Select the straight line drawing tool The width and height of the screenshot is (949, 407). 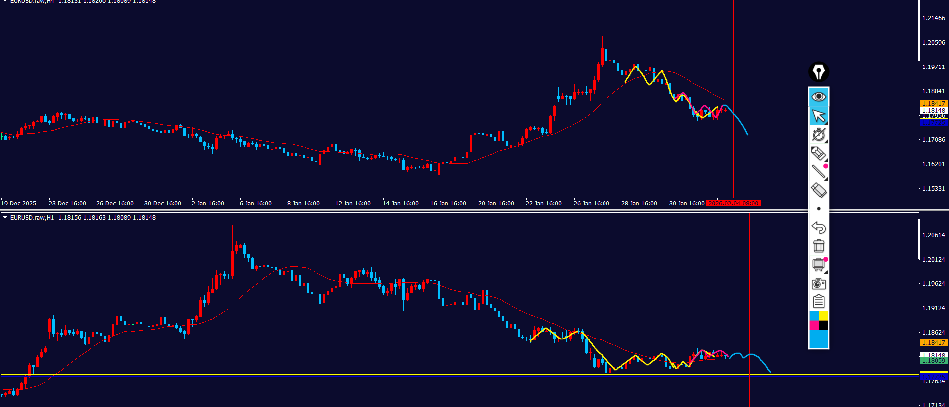point(818,171)
